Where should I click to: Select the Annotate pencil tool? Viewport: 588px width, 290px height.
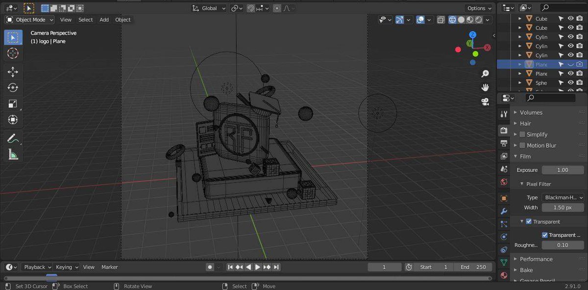(x=13, y=138)
